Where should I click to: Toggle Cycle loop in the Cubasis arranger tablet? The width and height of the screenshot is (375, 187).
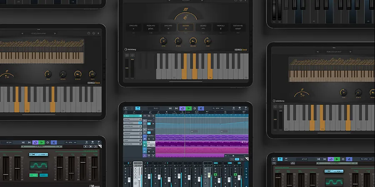182,108
